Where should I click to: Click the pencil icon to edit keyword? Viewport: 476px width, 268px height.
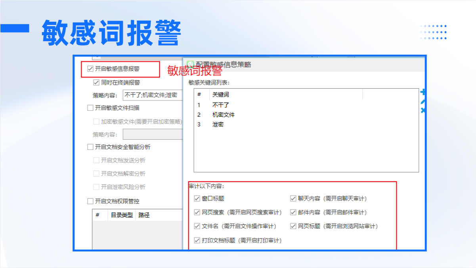tap(422, 102)
